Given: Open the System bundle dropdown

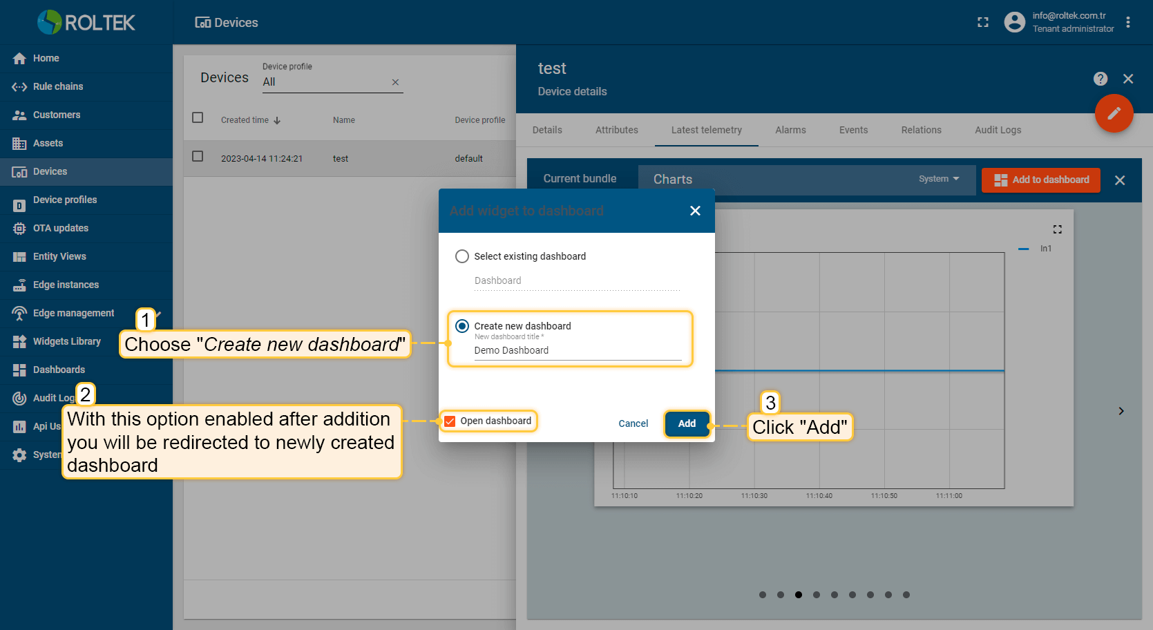Looking at the screenshot, I should (x=938, y=179).
